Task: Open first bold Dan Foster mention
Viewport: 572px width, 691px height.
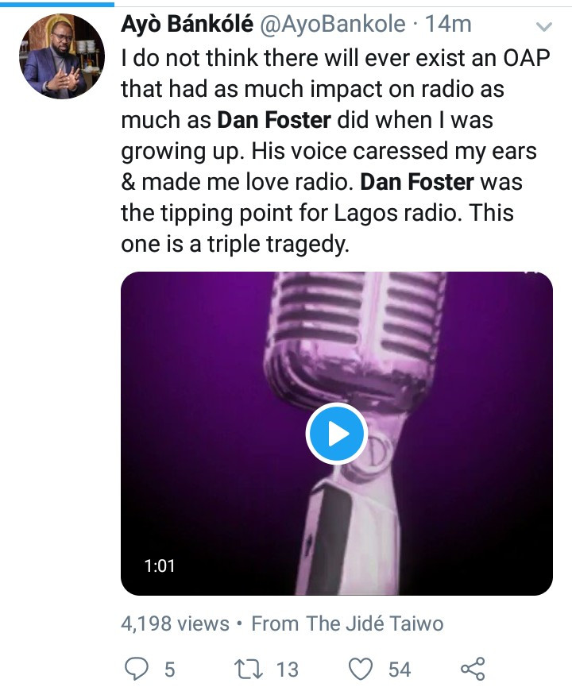Action: 274,120
